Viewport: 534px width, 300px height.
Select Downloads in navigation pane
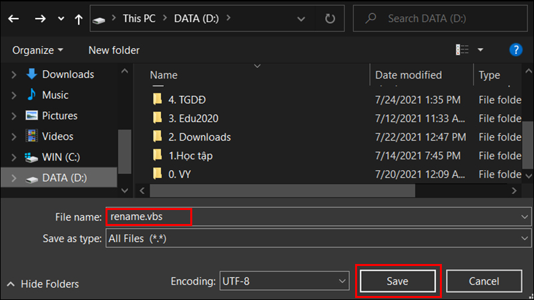(68, 74)
